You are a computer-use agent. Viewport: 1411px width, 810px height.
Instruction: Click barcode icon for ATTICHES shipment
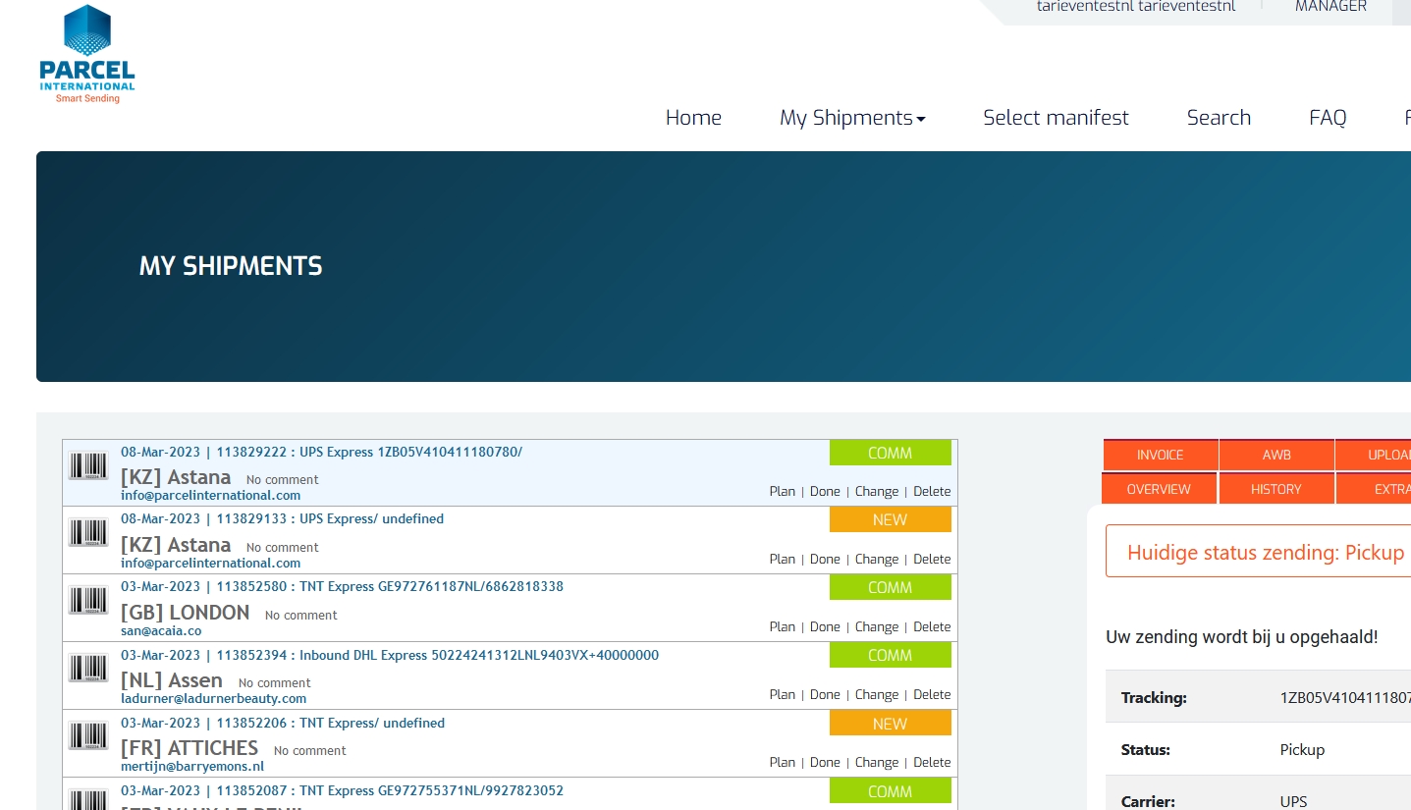(88, 736)
